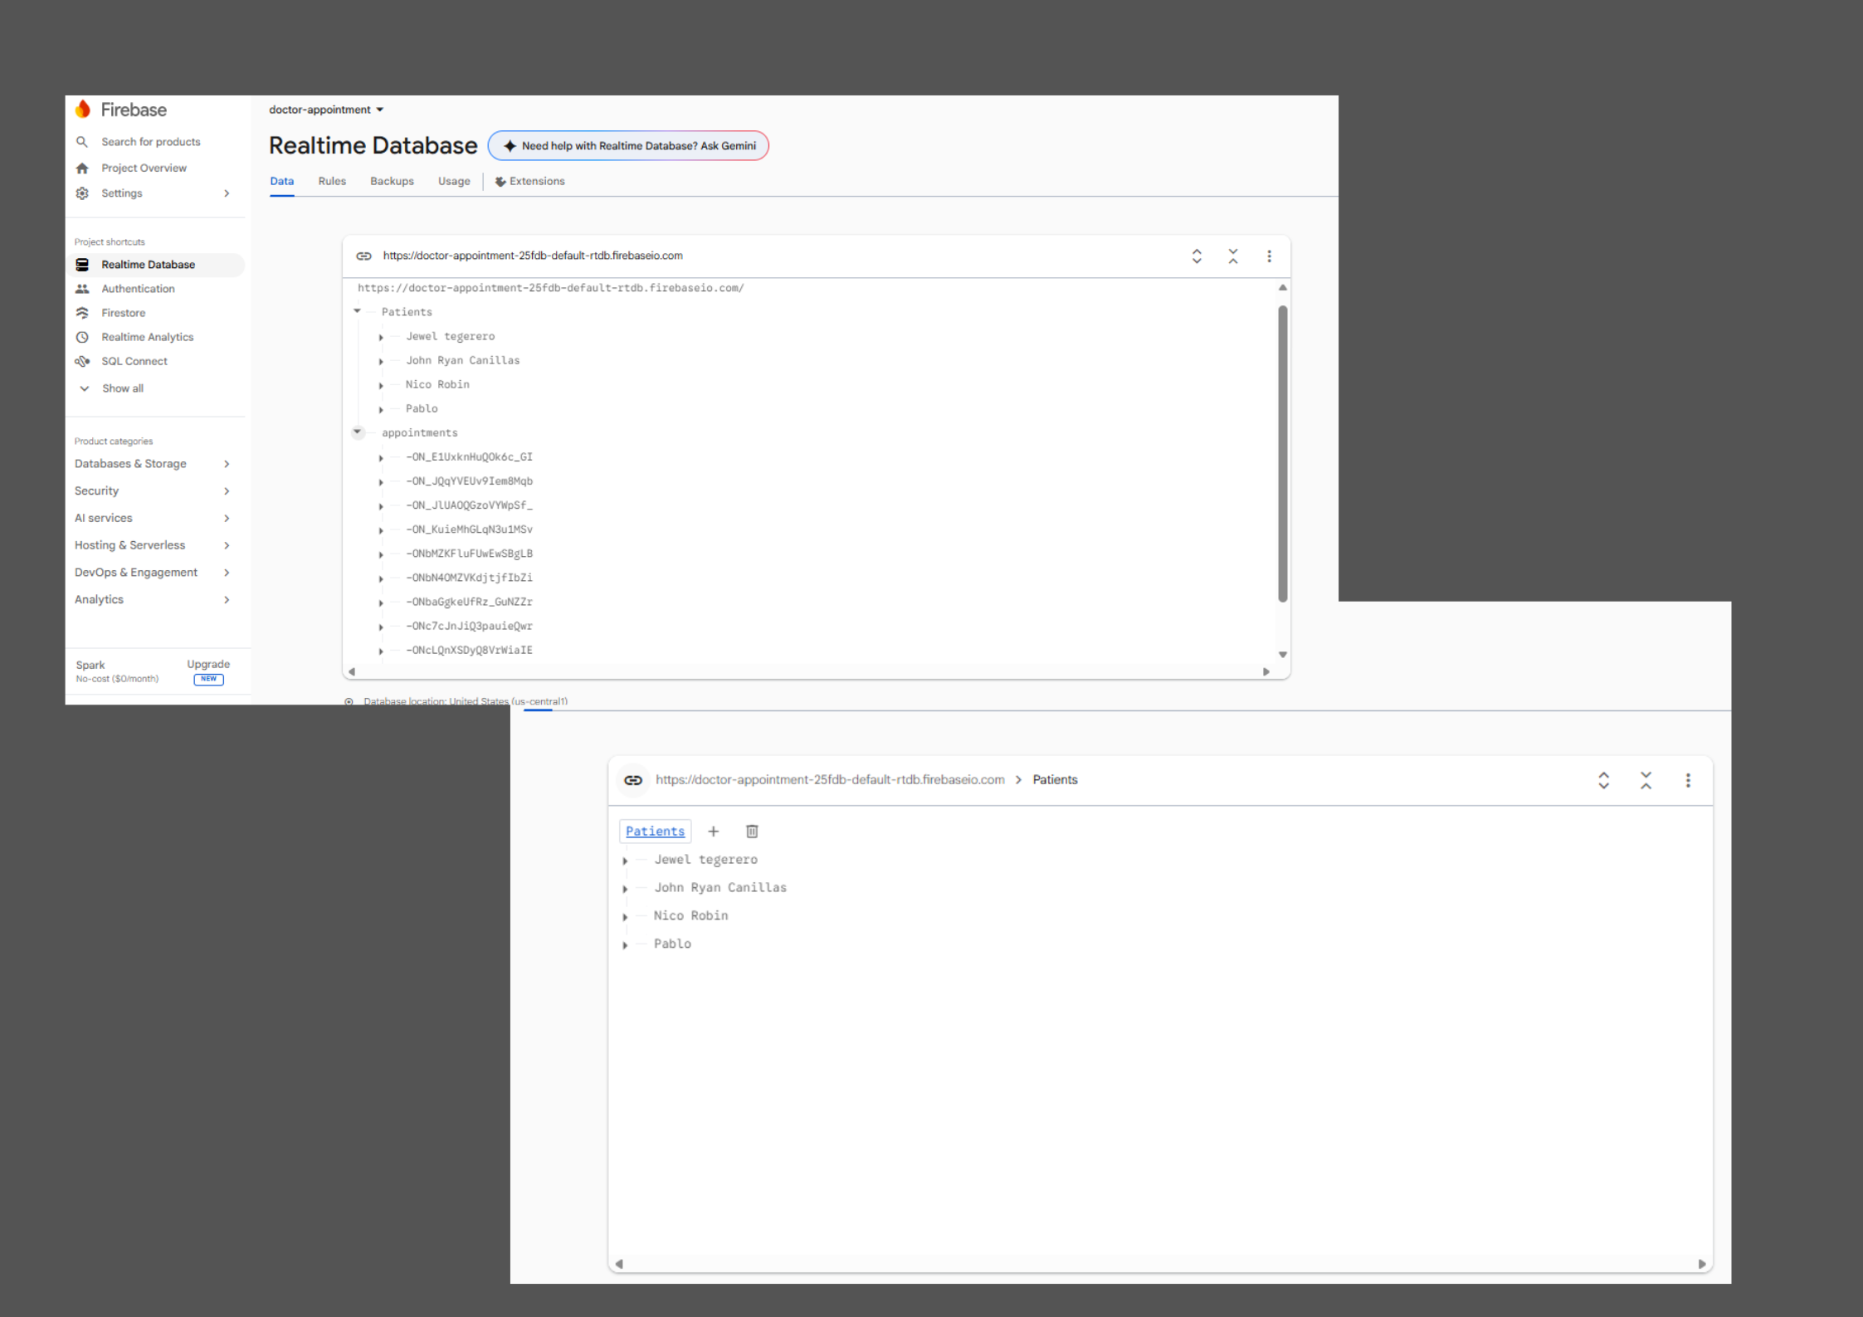The width and height of the screenshot is (1863, 1317).
Task: Click the SQL Connect sidebar icon
Action: (82, 361)
